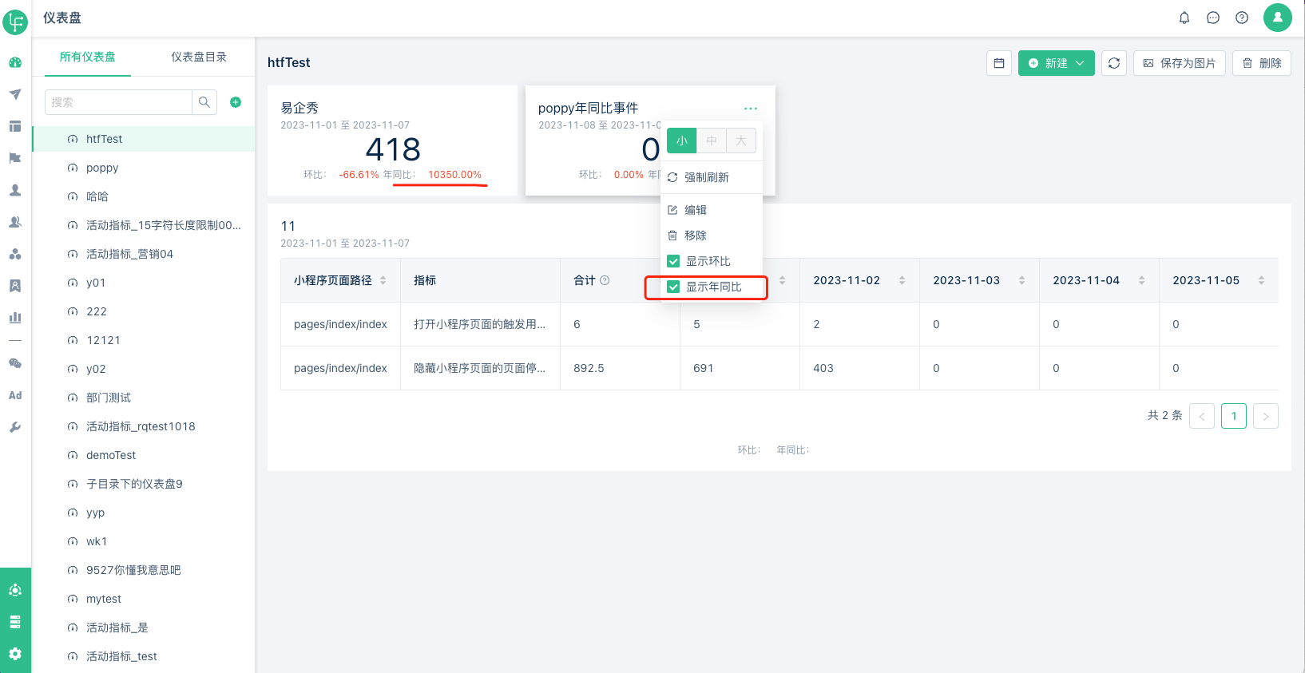
Task: Click the notification bell icon
Action: click(1184, 18)
